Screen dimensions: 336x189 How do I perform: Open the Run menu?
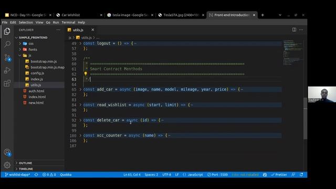pyautogui.click(x=56, y=22)
